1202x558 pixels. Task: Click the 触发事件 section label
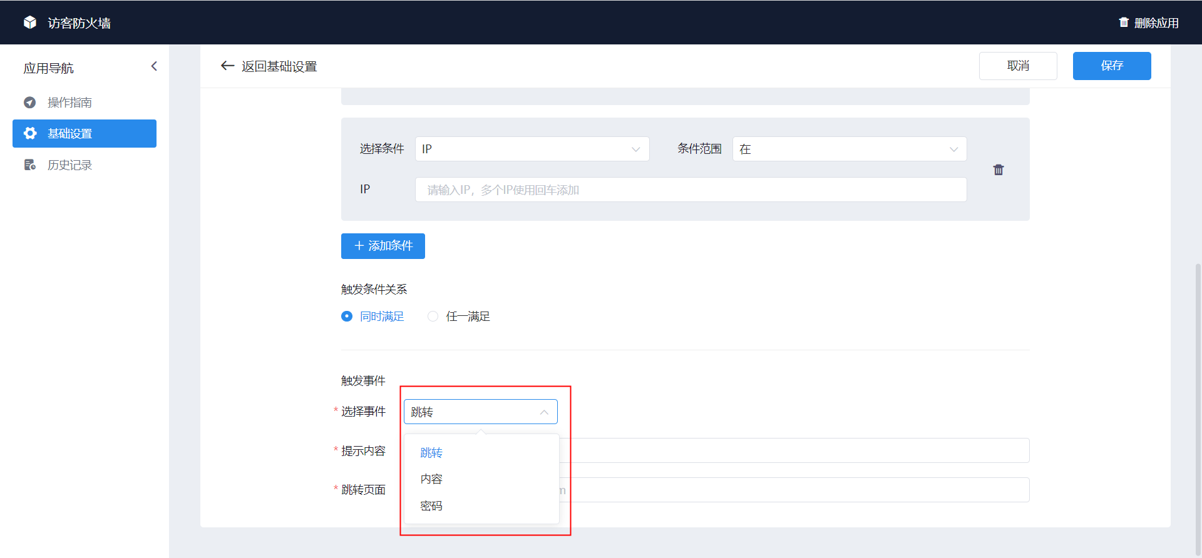coord(363,380)
